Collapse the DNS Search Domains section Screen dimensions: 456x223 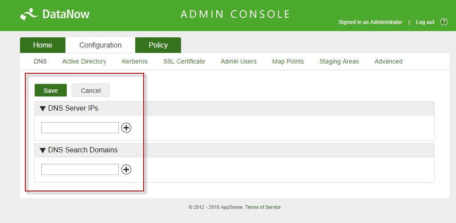43,151
